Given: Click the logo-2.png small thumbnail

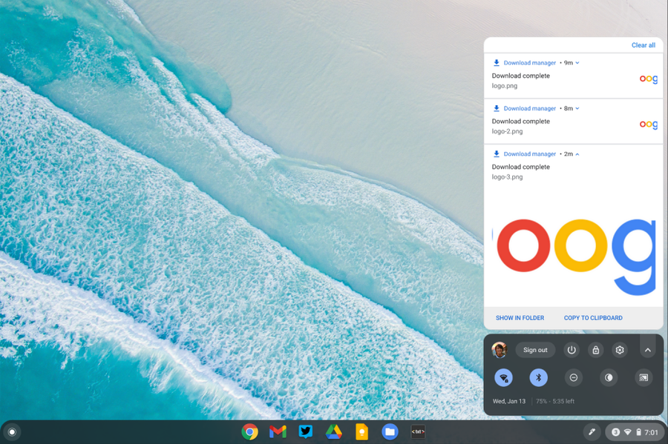Looking at the screenshot, I should (649, 125).
